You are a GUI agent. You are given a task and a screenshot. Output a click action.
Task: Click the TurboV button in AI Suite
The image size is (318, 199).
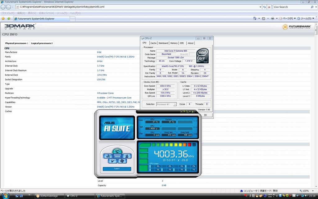[117, 169]
